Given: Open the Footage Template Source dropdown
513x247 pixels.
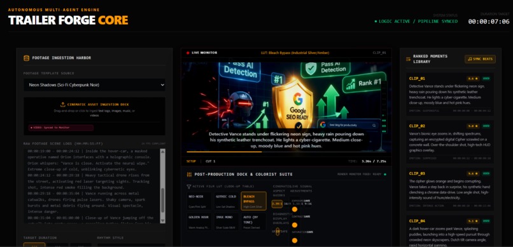Looking at the screenshot, I should pyautogui.click(x=94, y=85).
